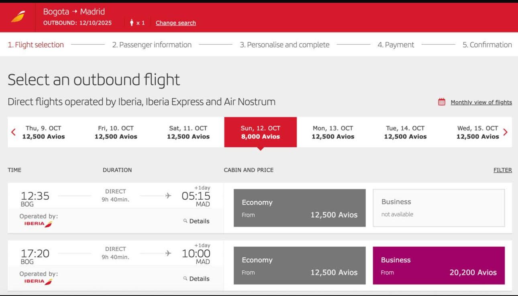The height and width of the screenshot is (296, 518).
Task: Expand Details for the 12:35 flight
Action: point(199,221)
